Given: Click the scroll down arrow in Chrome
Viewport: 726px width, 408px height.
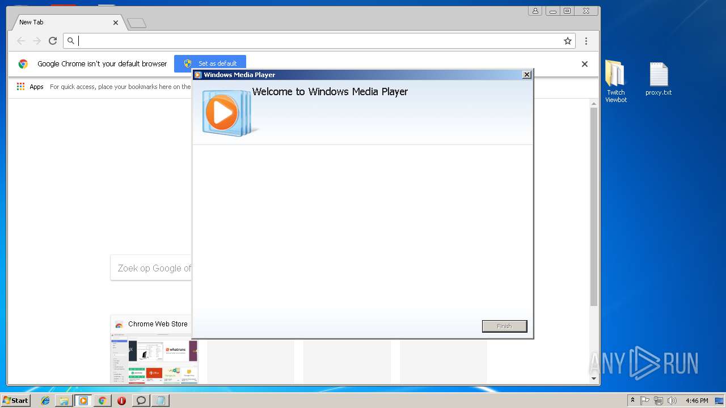Looking at the screenshot, I should click(594, 379).
